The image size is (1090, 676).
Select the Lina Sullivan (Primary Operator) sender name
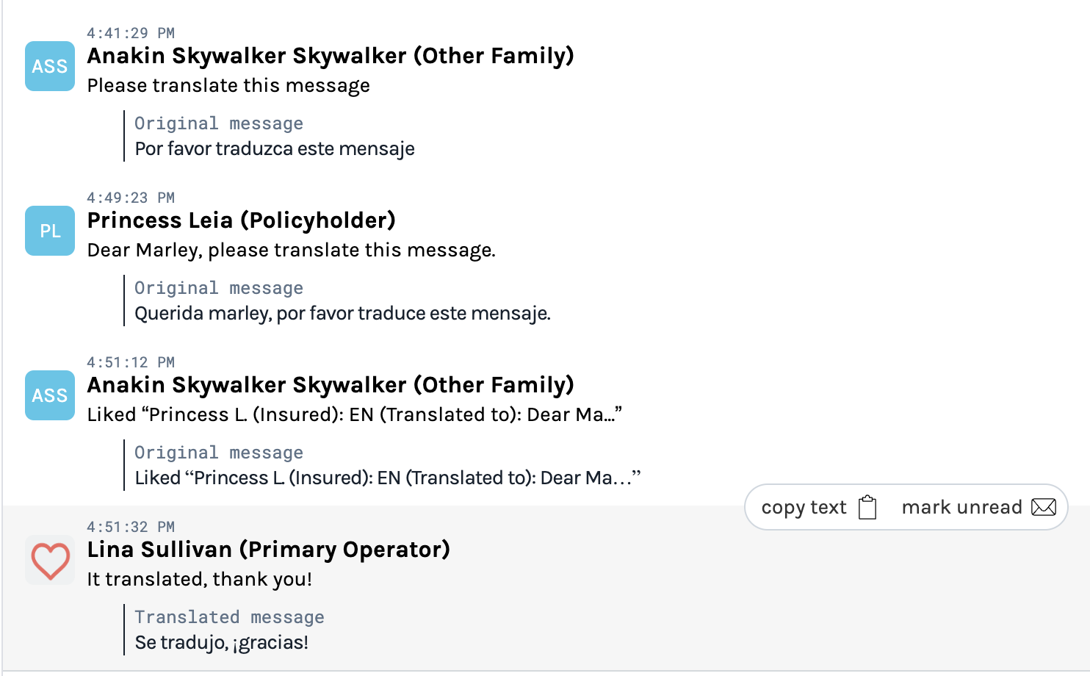click(268, 550)
